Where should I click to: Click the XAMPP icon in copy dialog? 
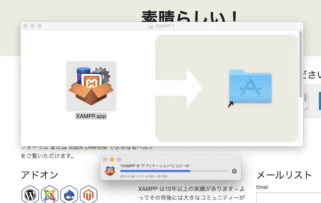point(110,171)
